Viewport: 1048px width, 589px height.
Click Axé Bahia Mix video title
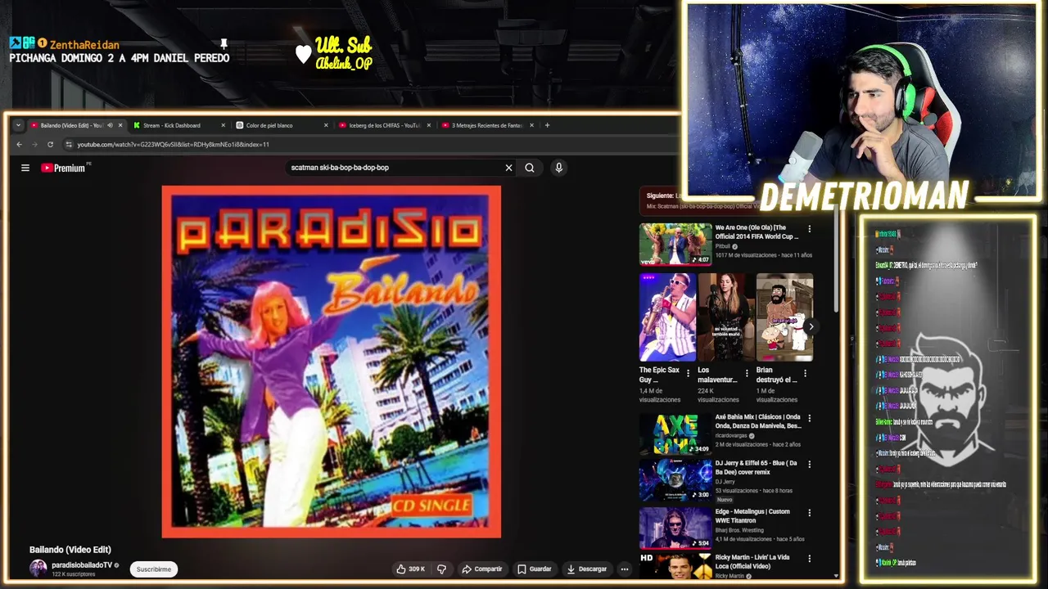(758, 421)
